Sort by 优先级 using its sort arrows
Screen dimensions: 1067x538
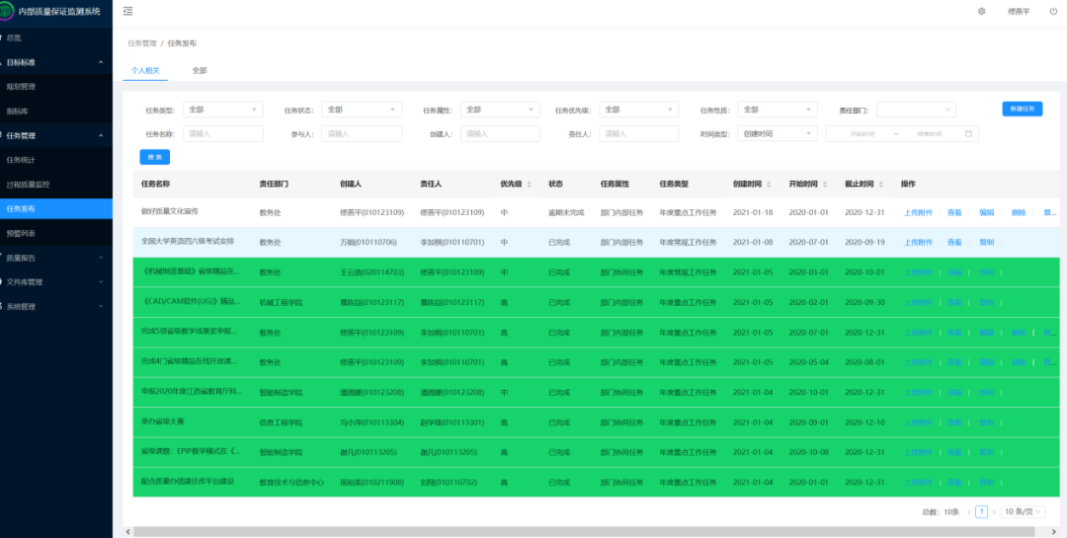pyautogui.click(x=529, y=184)
